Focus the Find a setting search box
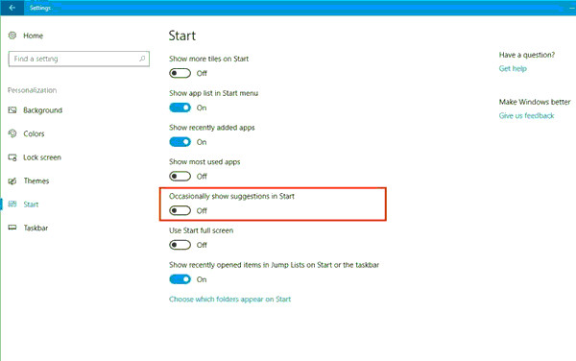This screenshot has width=576, height=361. [x=79, y=59]
